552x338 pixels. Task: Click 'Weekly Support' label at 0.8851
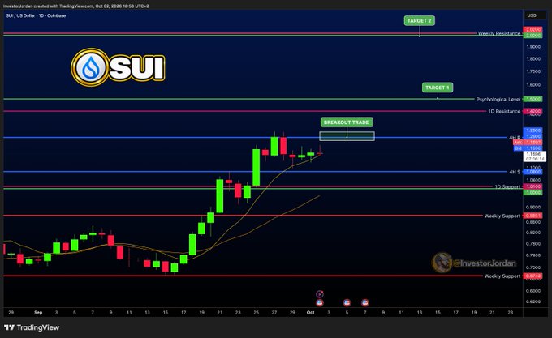coord(502,216)
